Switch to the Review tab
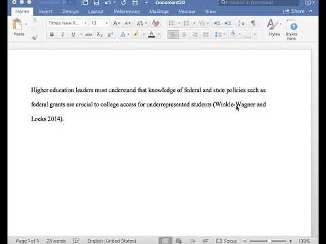 (187, 12)
